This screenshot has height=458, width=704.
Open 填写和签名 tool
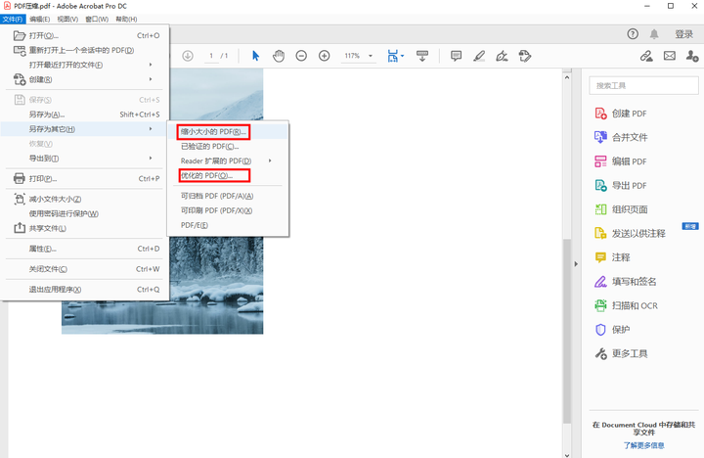point(626,282)
